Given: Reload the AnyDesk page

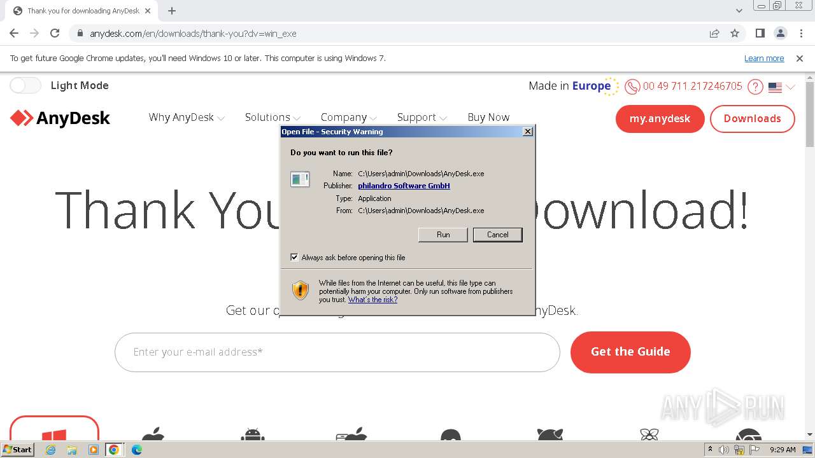Looking at the screenshot, I should [x=55, y=34].
